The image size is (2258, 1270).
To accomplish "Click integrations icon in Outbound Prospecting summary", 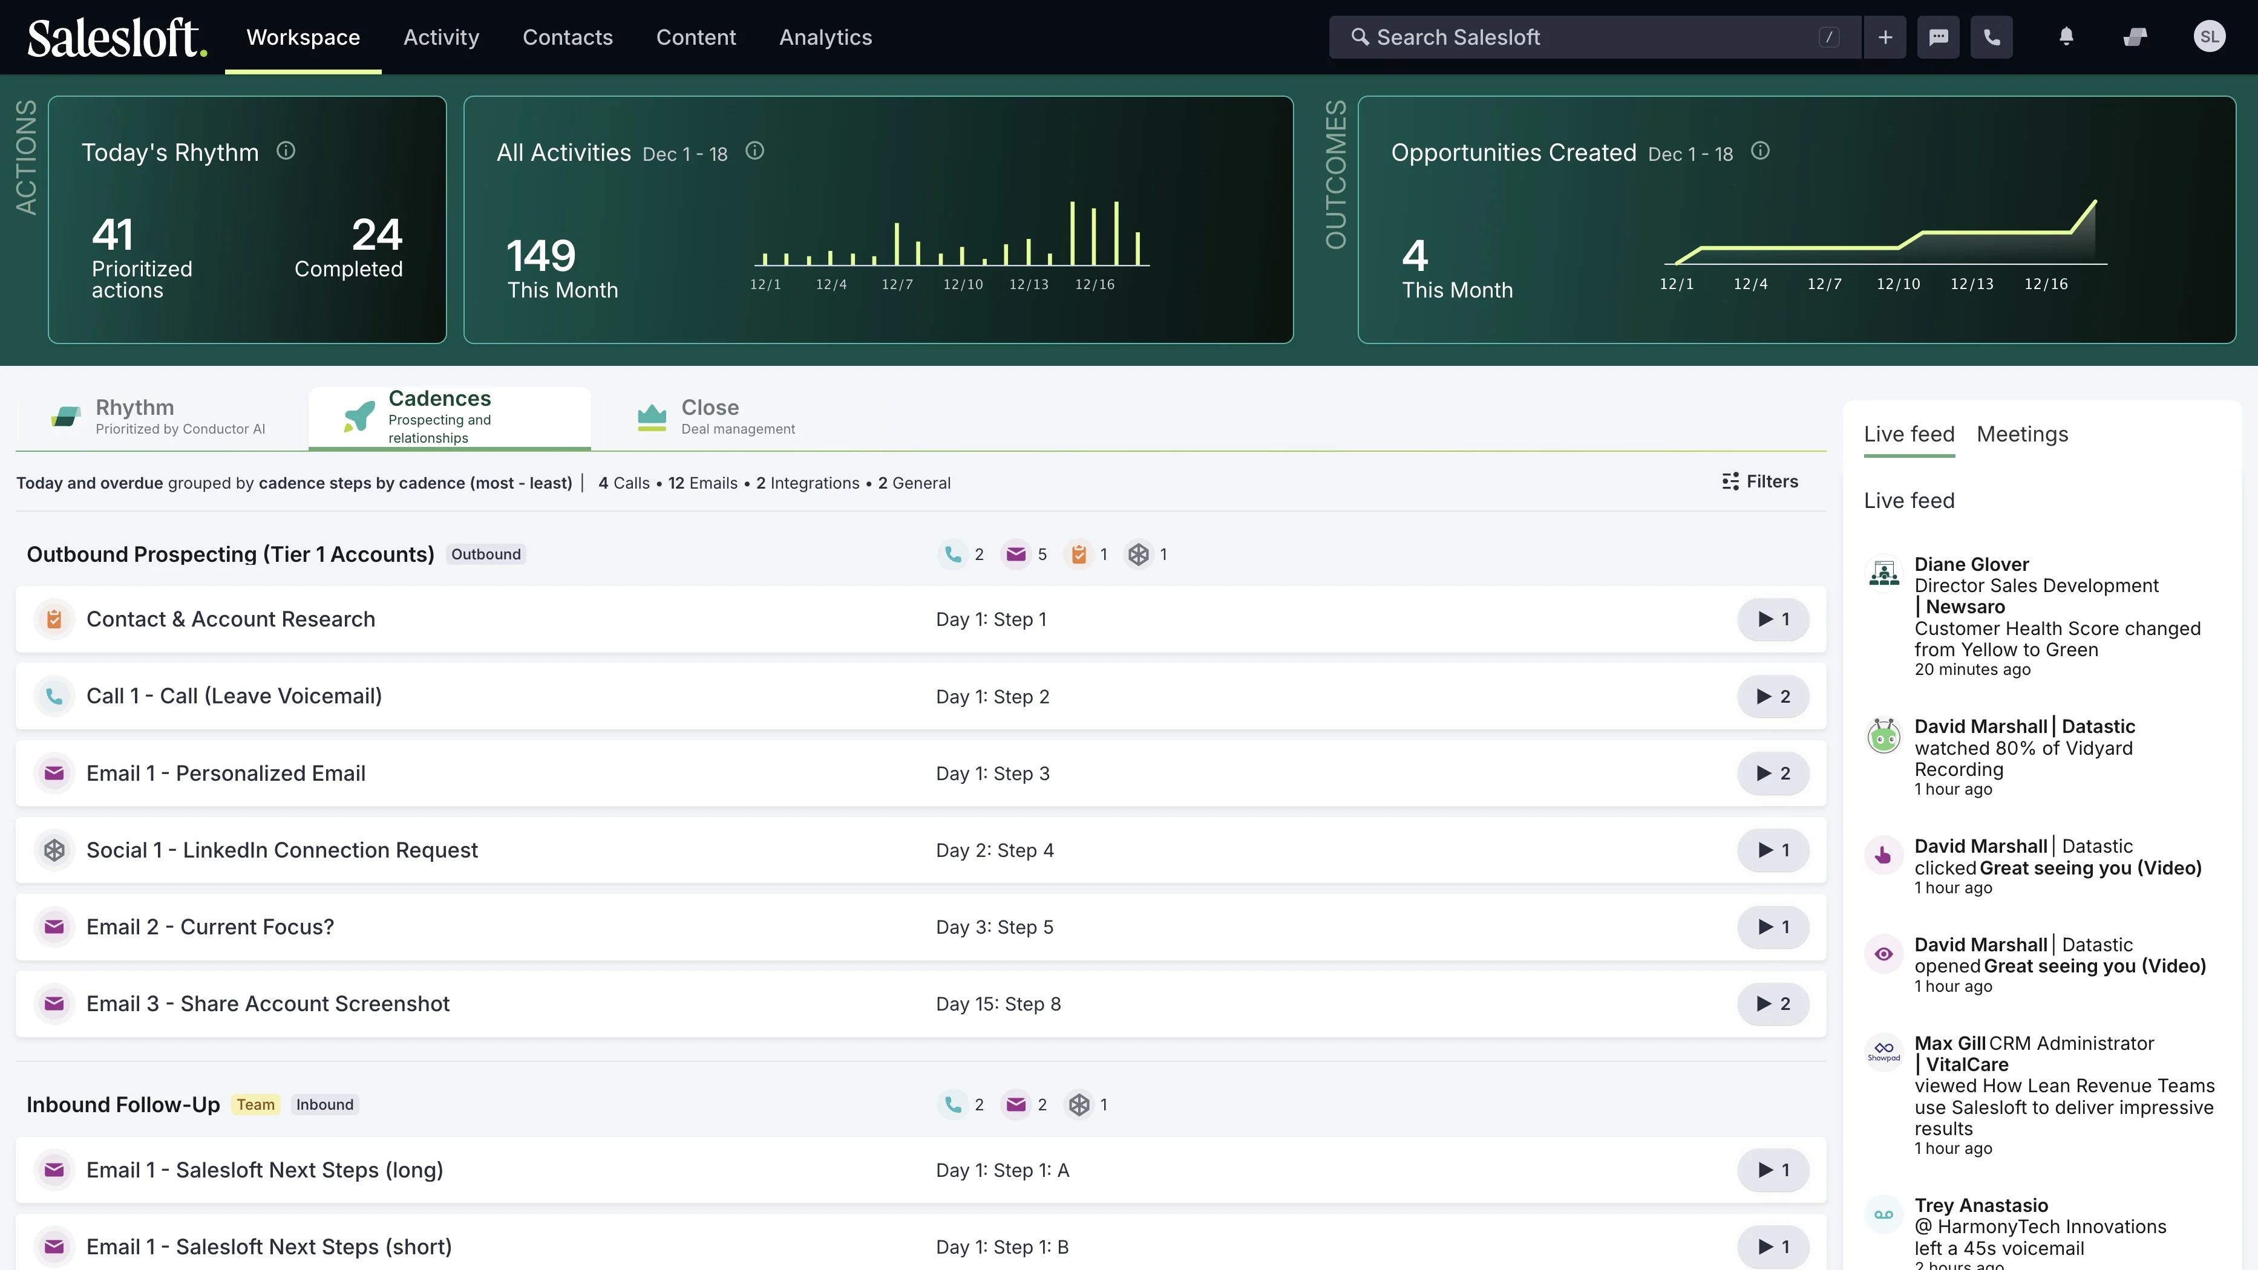I will tap(1139, 555).
